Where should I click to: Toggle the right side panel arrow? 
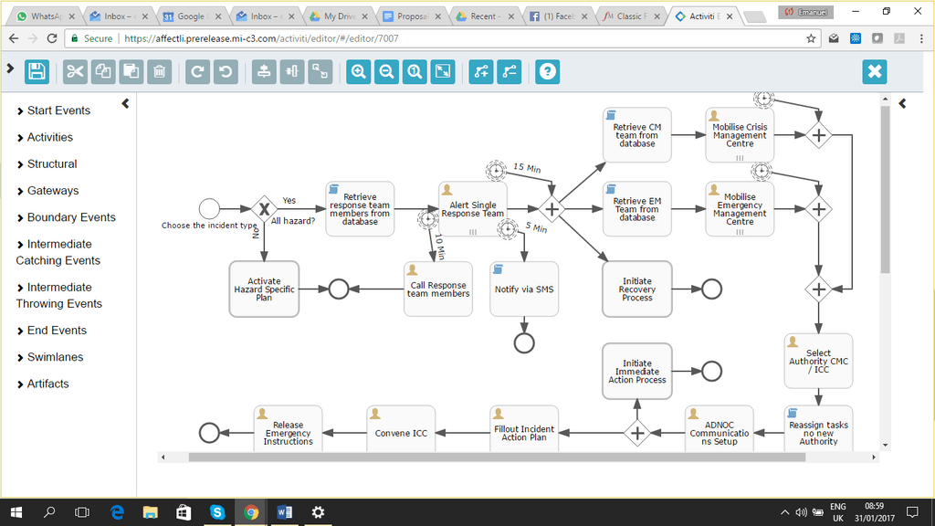902,104
